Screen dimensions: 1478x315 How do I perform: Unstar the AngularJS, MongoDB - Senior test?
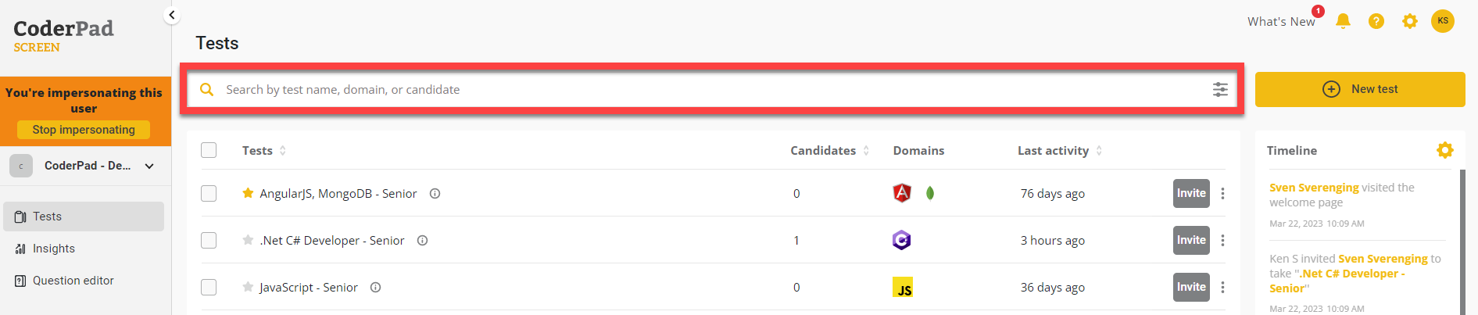coord(248,193)
